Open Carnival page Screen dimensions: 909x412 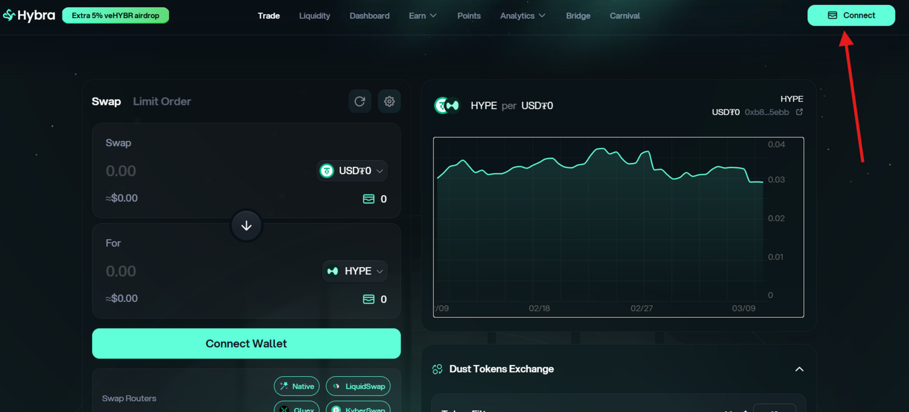coord(625,16)
